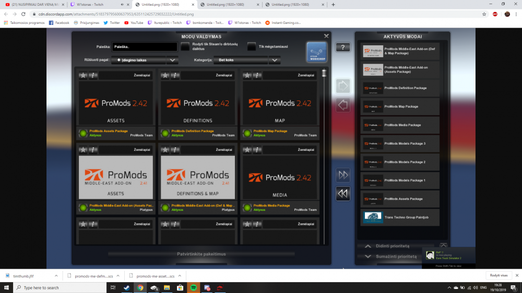This screenshot has height=293, width=522.
Task: Click the browser address bar
Action: [256, 14]
